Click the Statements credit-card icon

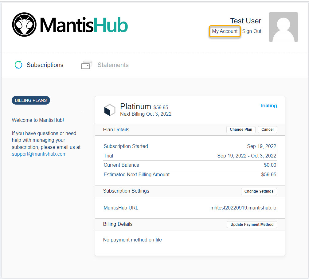(87, 65)
